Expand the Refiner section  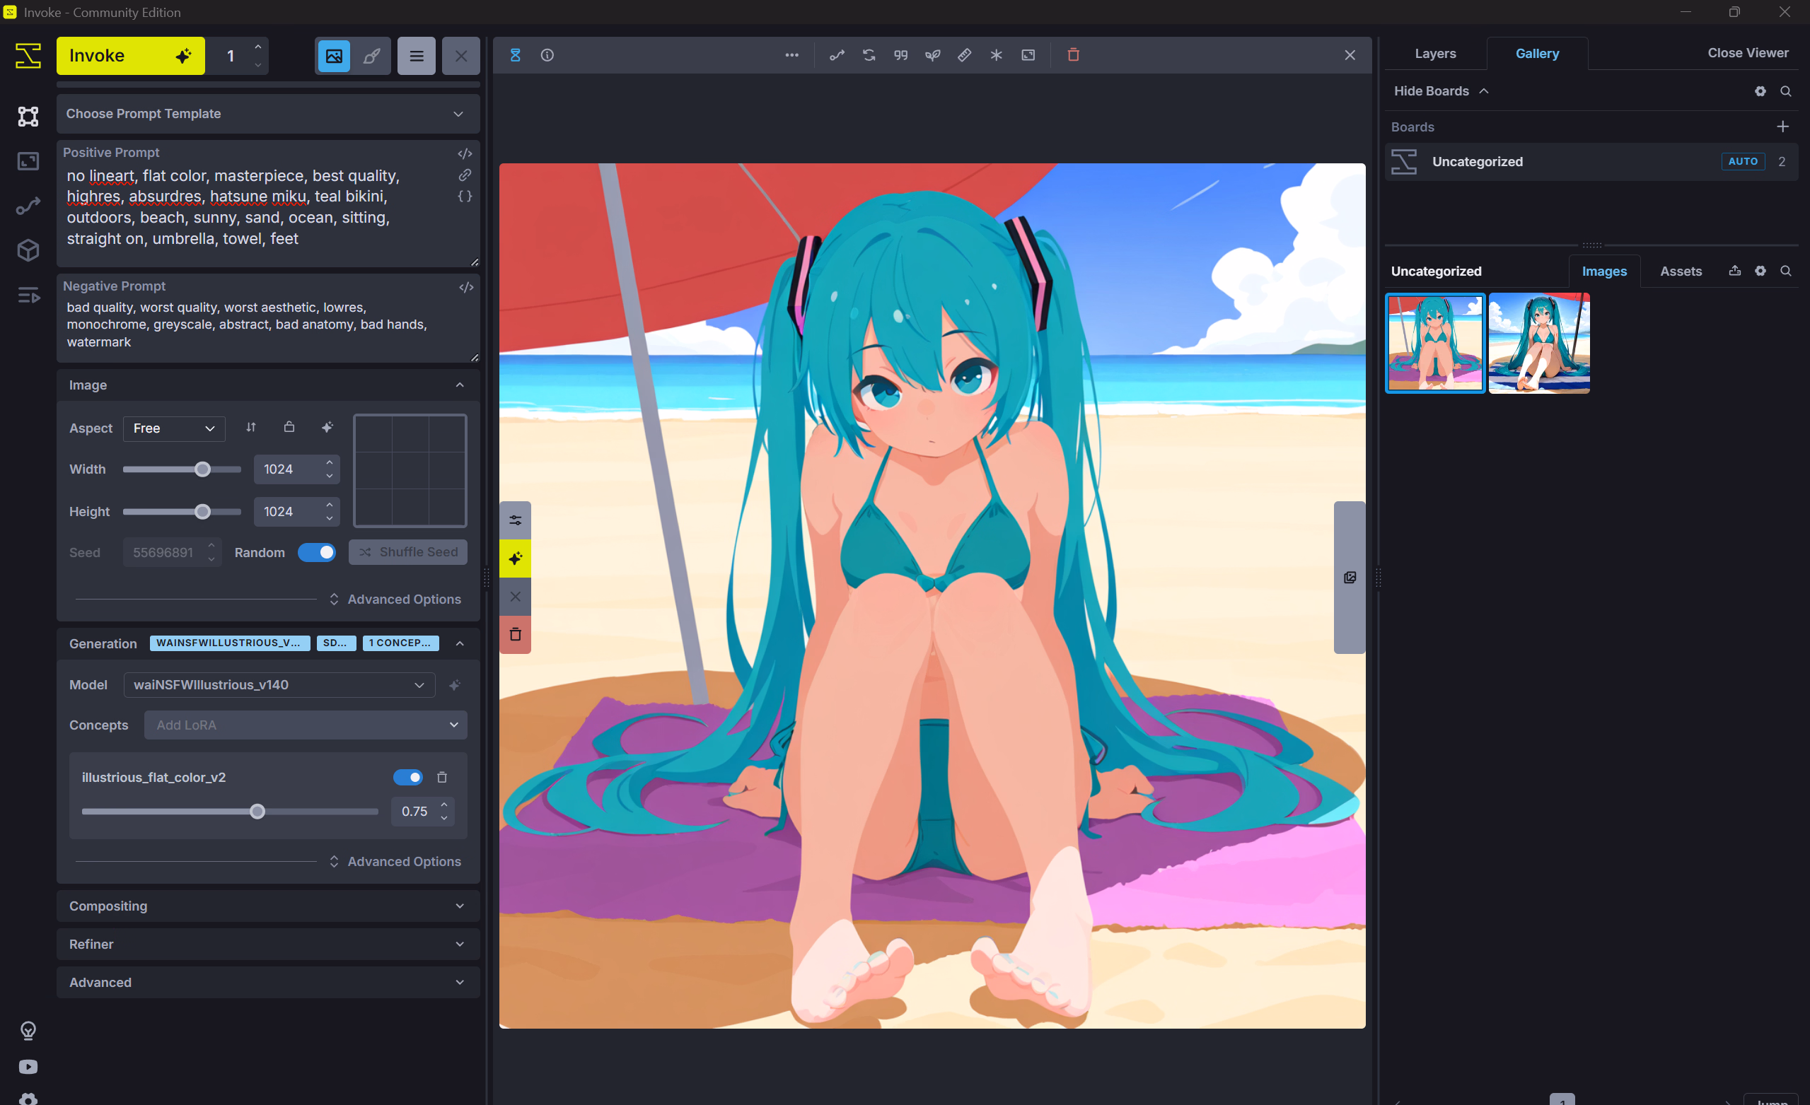268,945
